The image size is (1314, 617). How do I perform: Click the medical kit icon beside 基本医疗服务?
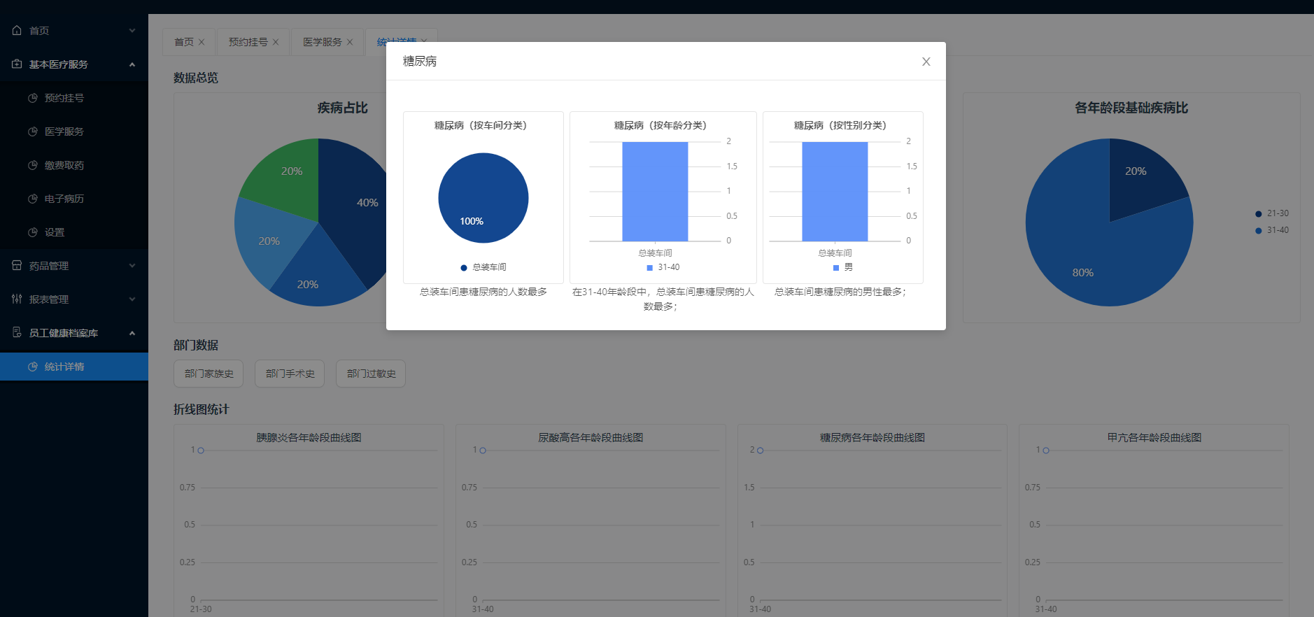click(x=17, y=64)
